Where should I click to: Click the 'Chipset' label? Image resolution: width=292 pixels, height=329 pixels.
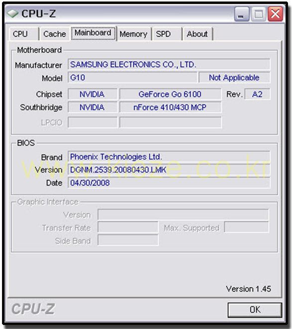[x=49, y=94]
